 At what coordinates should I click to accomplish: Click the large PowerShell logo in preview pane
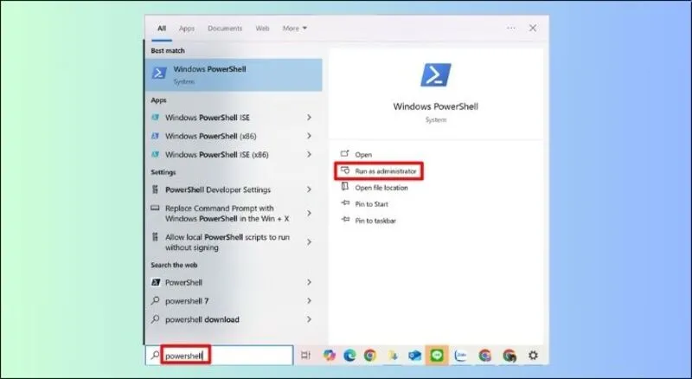(436, 75)
